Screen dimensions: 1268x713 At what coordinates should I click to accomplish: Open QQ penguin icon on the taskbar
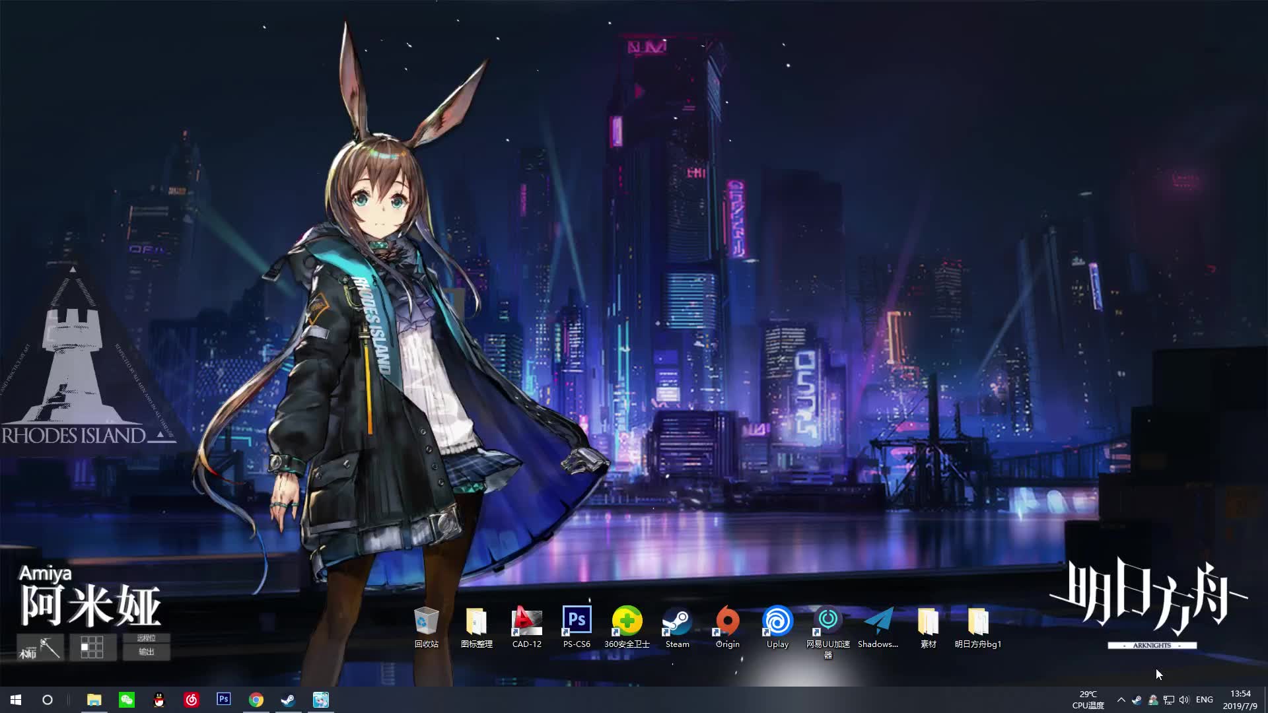tap(159, 700)
